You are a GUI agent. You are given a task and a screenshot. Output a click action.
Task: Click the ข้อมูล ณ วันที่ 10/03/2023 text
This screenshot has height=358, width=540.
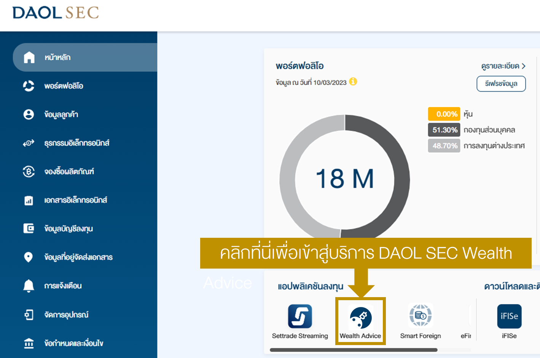click(x=311, y=83)
